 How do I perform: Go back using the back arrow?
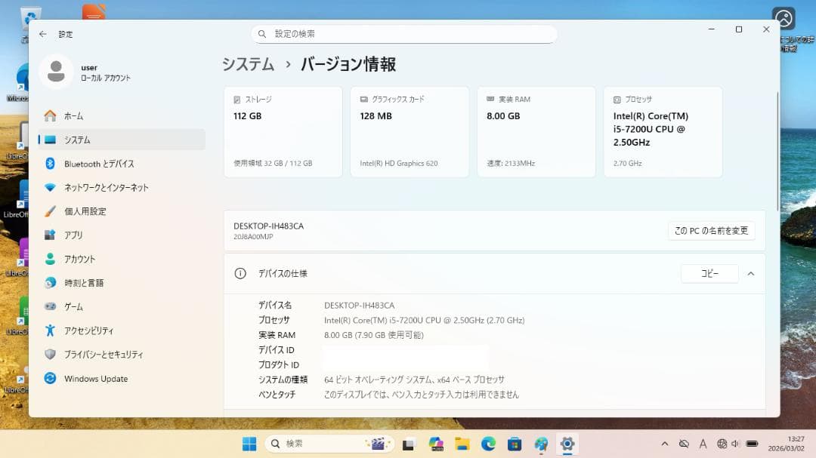click(x=42, y=34)
